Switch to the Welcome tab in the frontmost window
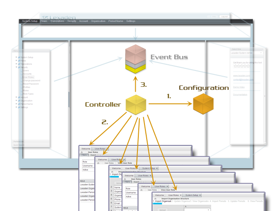 pyautogui.click(x=159, y=195)
